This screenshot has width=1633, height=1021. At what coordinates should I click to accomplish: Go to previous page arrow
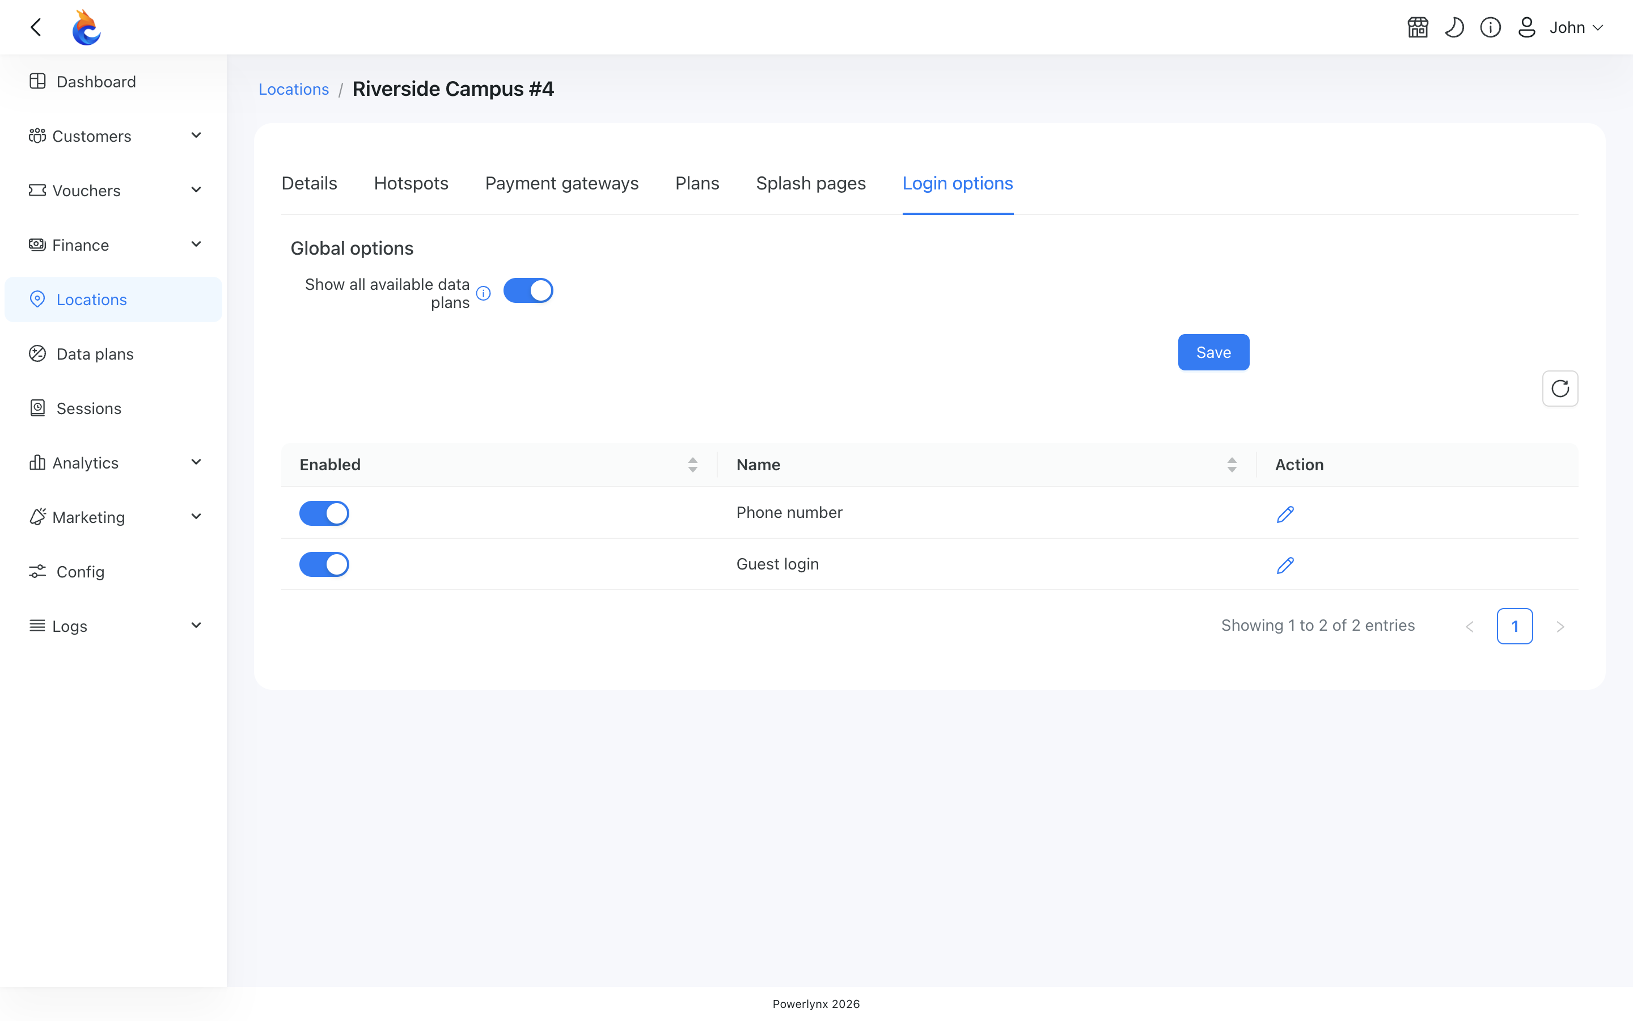click(1470, 627)
